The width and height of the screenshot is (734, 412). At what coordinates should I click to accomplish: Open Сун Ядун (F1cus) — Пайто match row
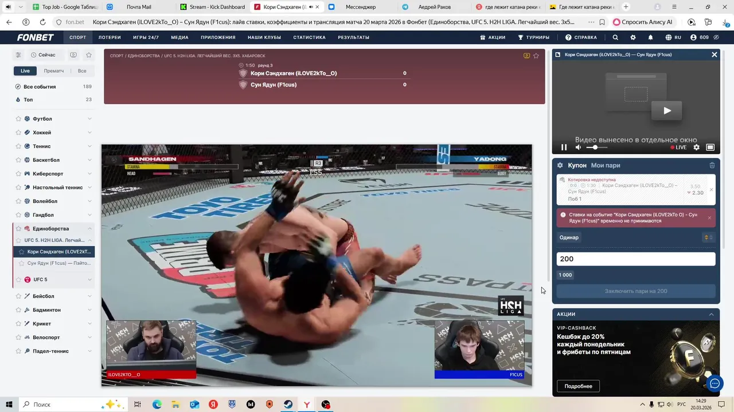(x=54, y=263)
